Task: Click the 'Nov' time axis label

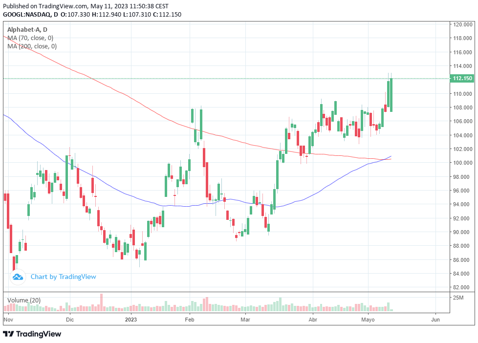Action: [8, 320]
